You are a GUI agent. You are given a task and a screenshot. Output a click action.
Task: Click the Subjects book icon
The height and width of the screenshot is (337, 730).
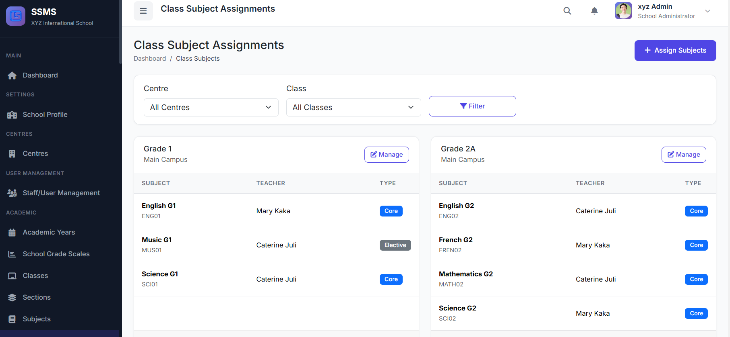(x=12, y=319)
